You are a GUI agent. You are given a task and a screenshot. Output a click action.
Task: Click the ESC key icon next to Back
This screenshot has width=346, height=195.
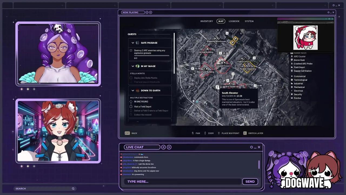(x=127, y=133)
